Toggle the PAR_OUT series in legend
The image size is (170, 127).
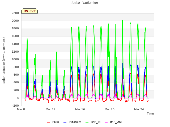[x=114, y=122]
